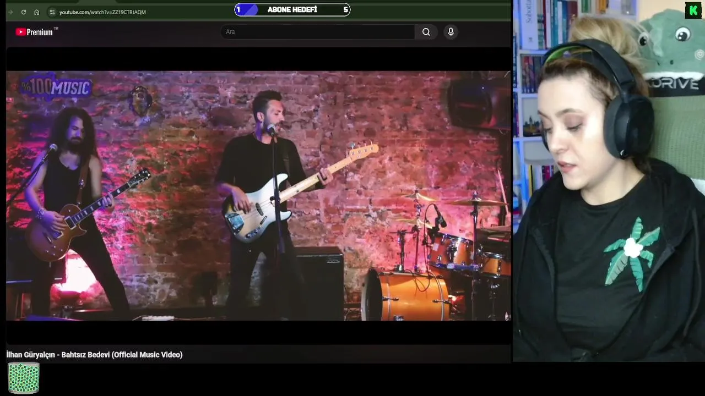Click the green patterned cup image
Screen dimensions: 705x396
24,378
